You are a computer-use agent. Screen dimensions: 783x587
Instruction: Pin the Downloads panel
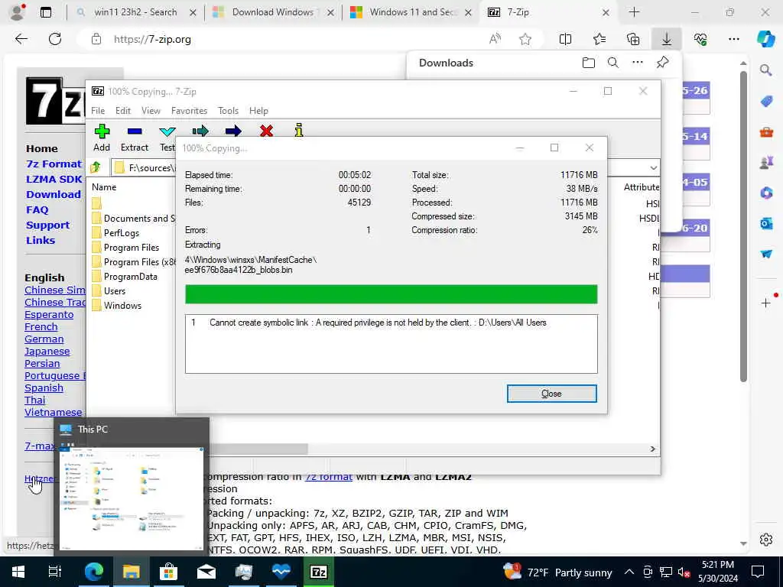pyautogui.click(x=663, y=63)
